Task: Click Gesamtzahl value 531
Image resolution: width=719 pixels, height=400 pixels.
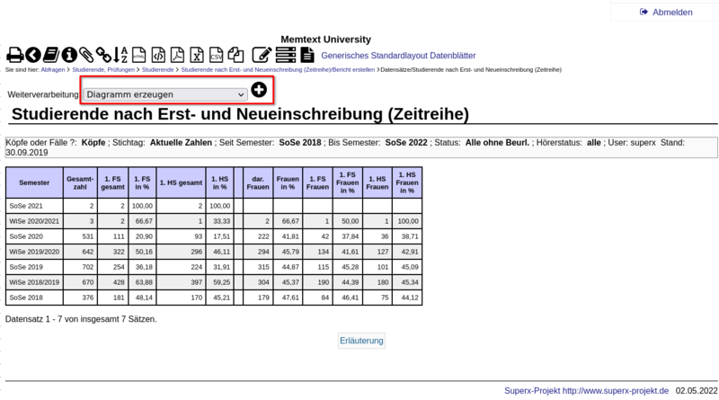Action: point(87,236)
